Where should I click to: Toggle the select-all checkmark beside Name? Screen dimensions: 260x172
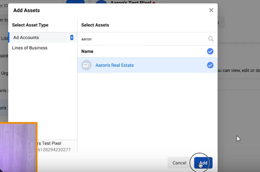[x=210, y=51]
